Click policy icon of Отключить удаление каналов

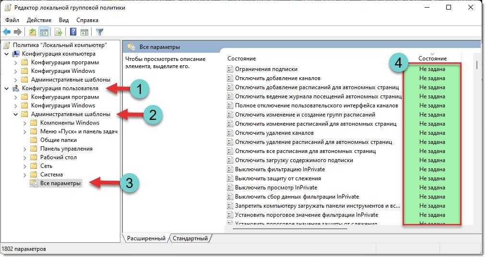click(230, 133)
